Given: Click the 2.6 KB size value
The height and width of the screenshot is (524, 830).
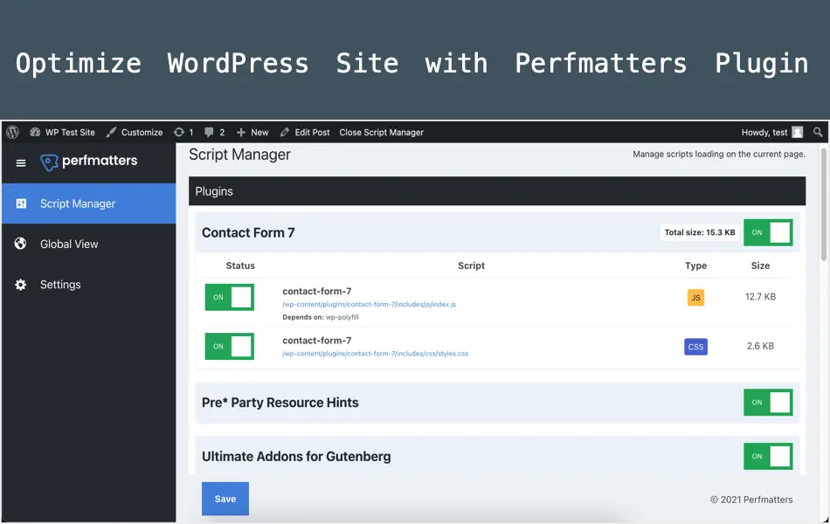Looking at the screenshot, I should 760,346.
